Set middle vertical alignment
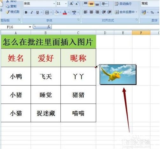The image size is (160, 149). pyautogui.click(x=91, y=4)
